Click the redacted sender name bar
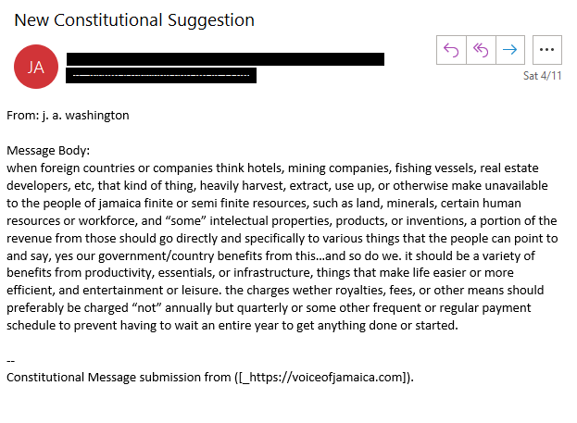The width and height of the screenshot is (577, 423). (x=225, y=59)
